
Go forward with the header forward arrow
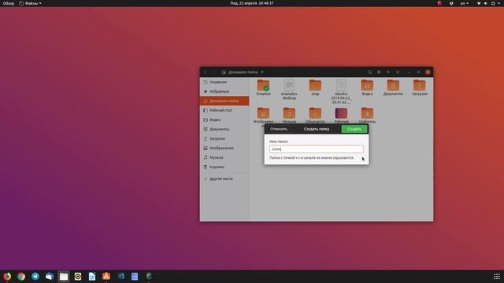[x=214, y=72]
